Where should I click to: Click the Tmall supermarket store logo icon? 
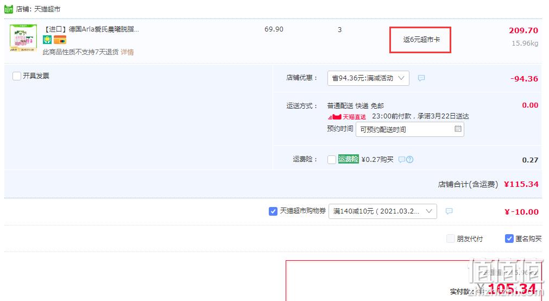point(8,9)
